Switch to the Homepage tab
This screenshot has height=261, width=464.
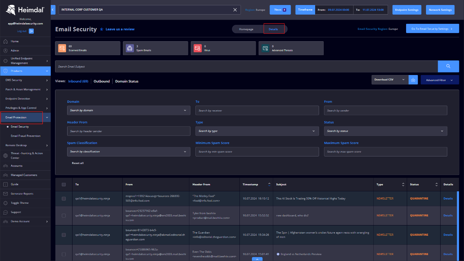tap(246, 29)
